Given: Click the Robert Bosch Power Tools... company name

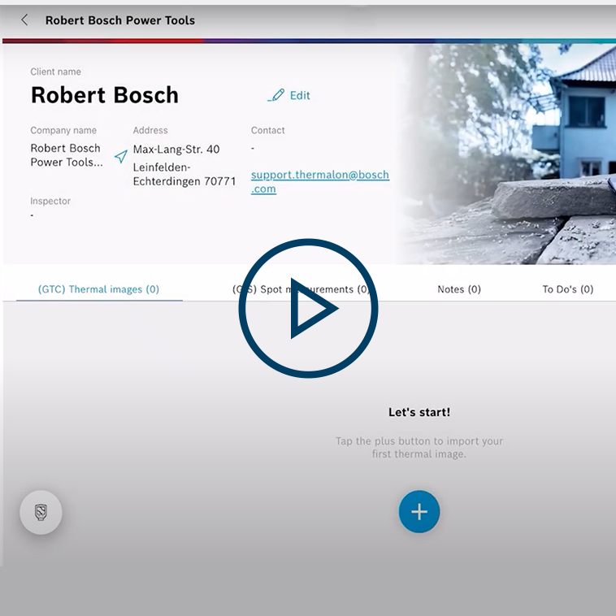Looking at the screenshot, I should (67, 155).
